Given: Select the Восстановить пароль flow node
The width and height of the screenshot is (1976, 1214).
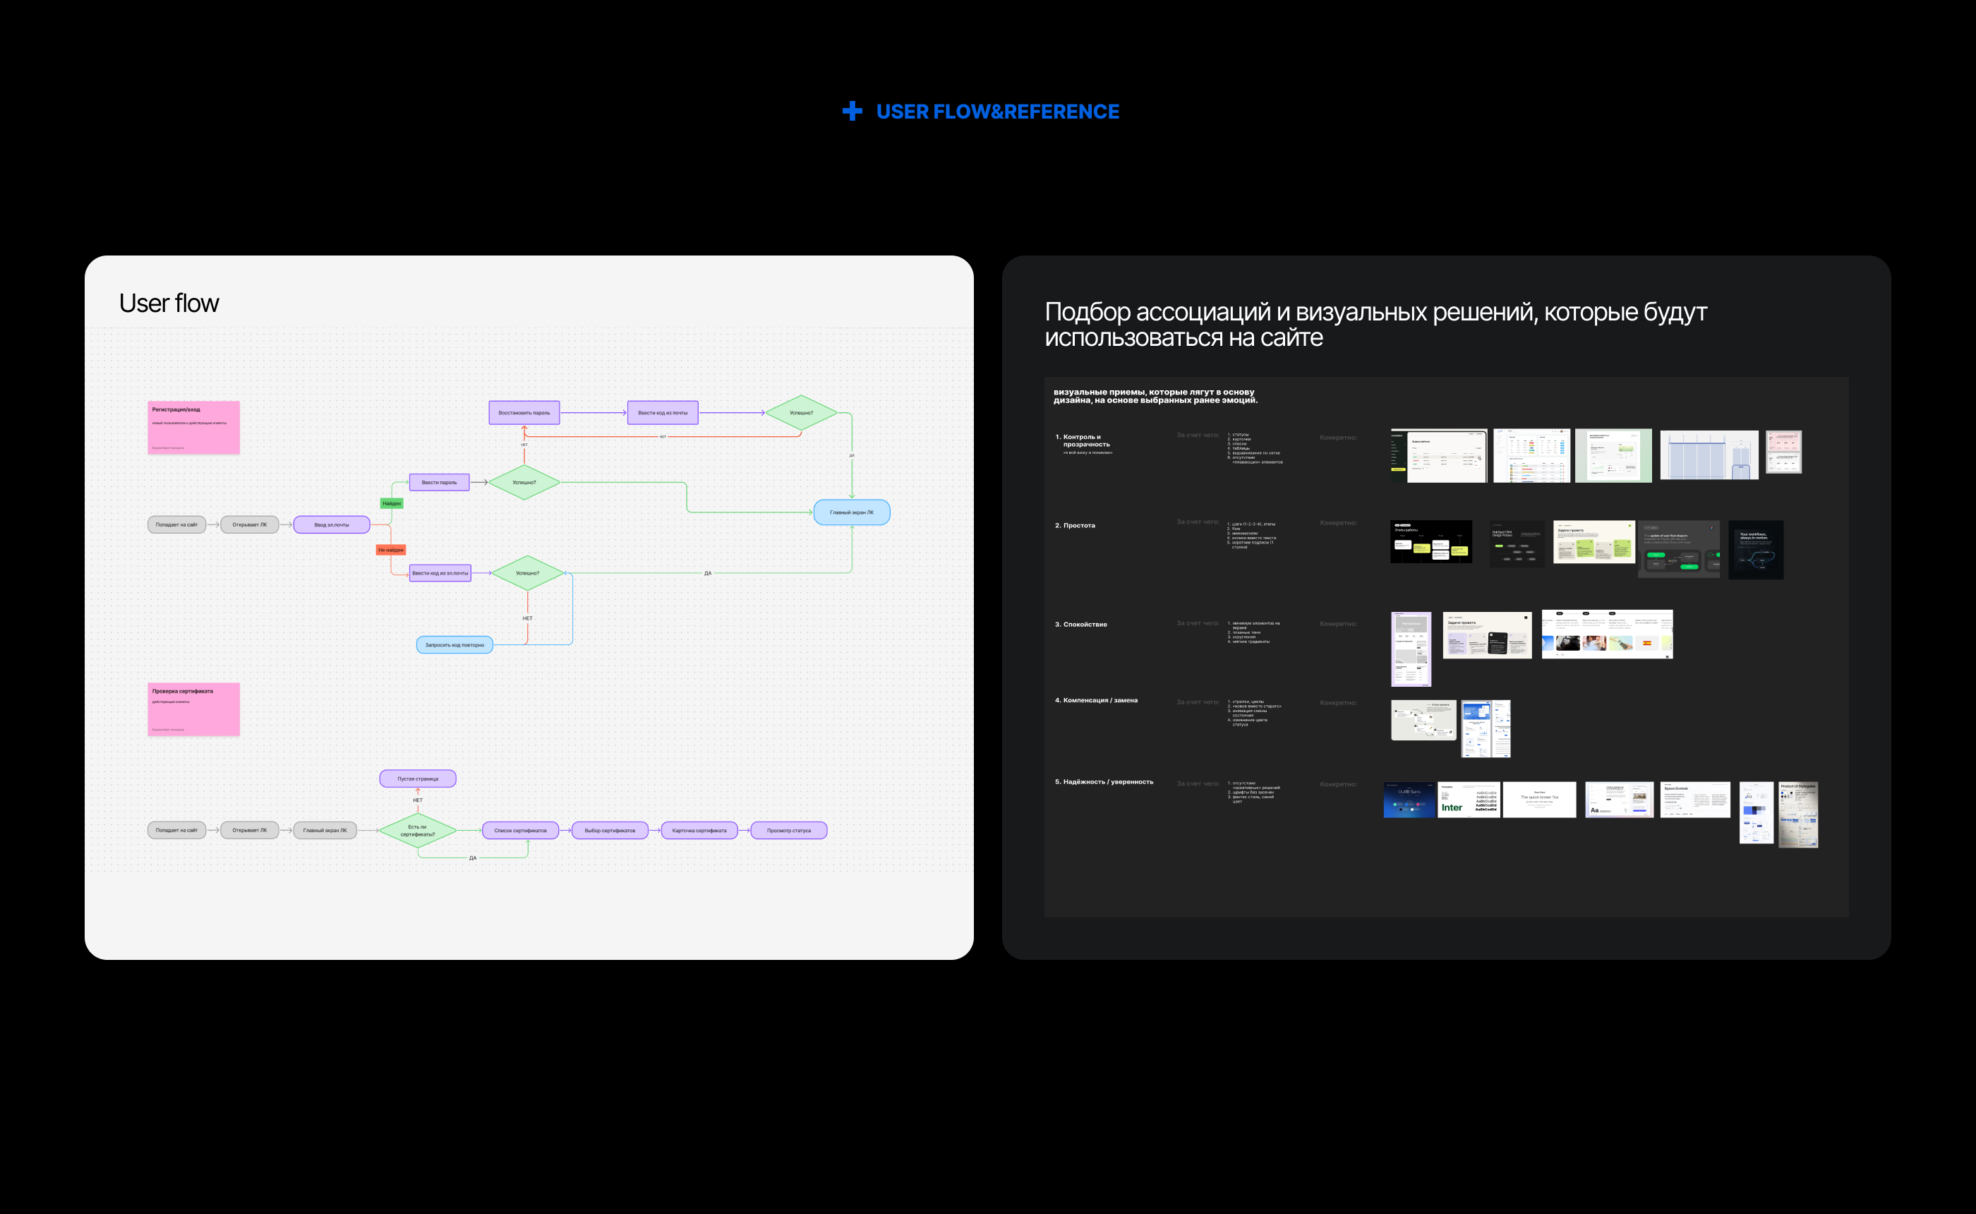Looking at the screenshot, I should pos(524,413).
